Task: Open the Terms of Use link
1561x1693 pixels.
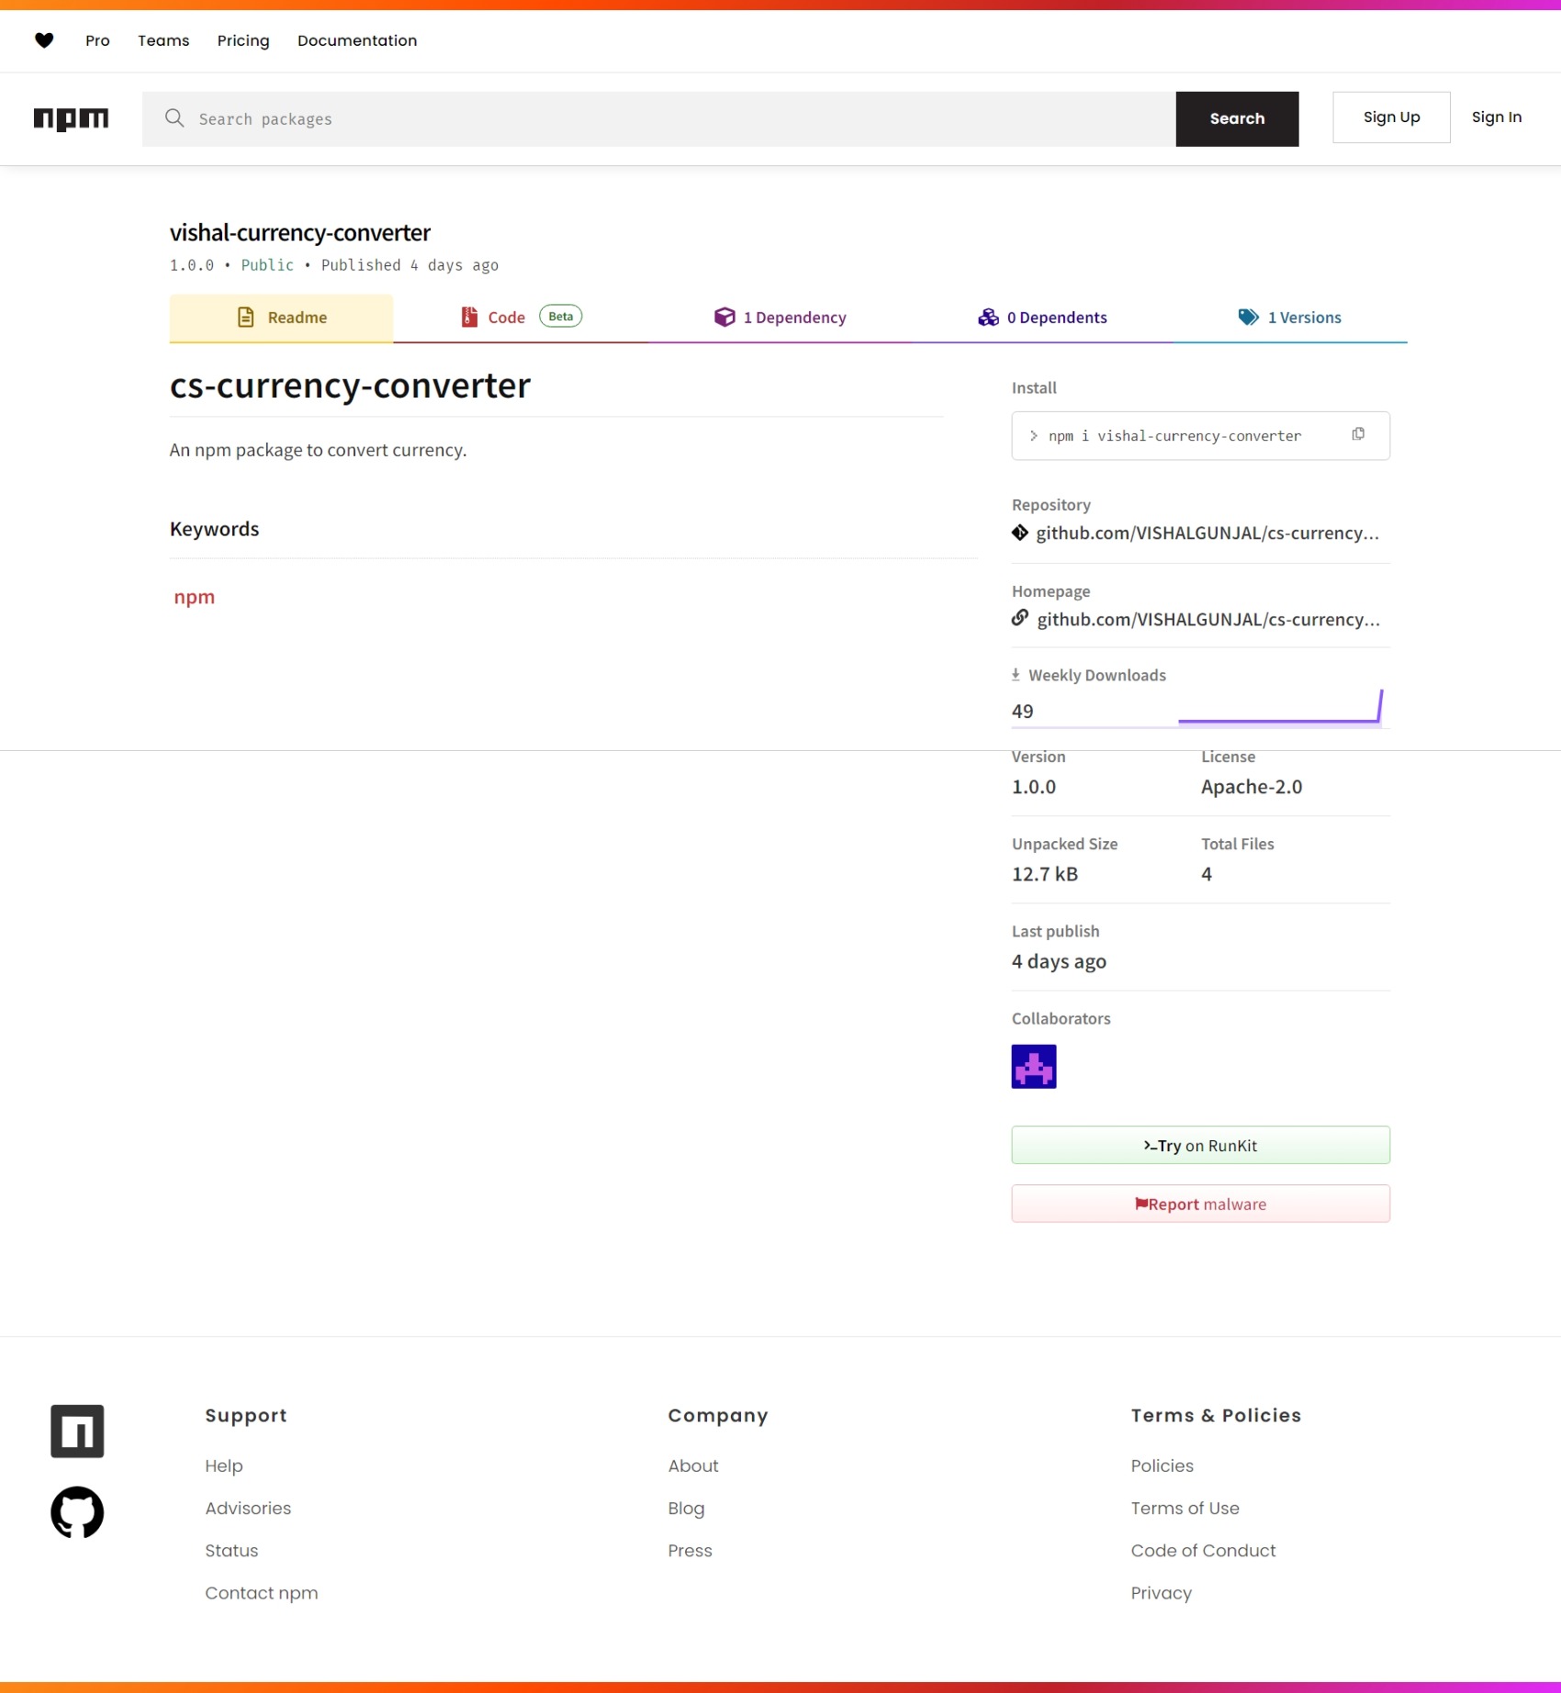Action: 1185,1508
